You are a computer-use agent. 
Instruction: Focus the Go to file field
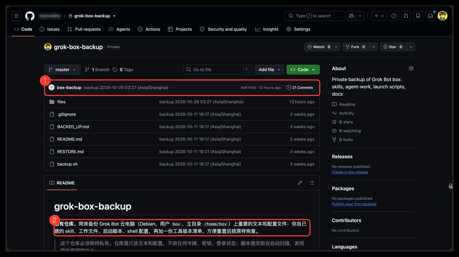pyautogui.click(x=218, y=70)
